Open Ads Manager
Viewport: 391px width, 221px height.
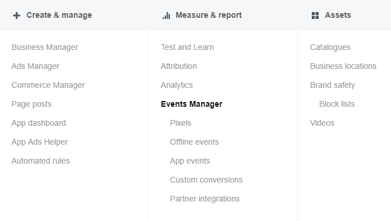(x=36, y=66)
